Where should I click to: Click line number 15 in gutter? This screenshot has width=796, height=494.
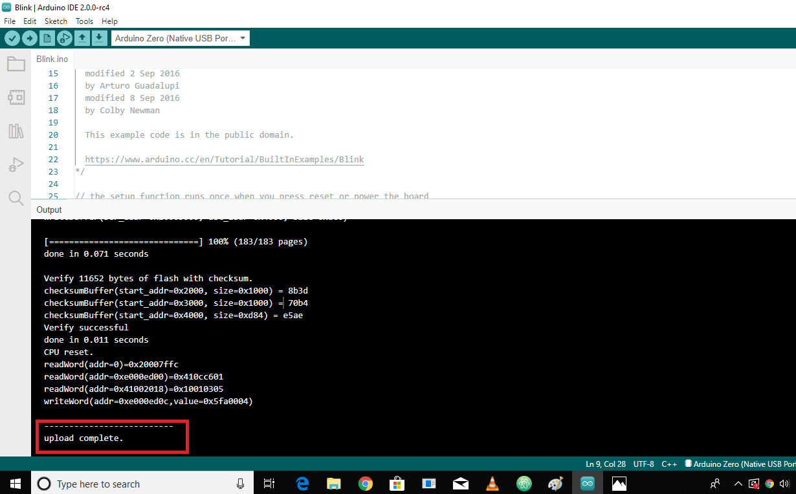[x=53, y=73]
